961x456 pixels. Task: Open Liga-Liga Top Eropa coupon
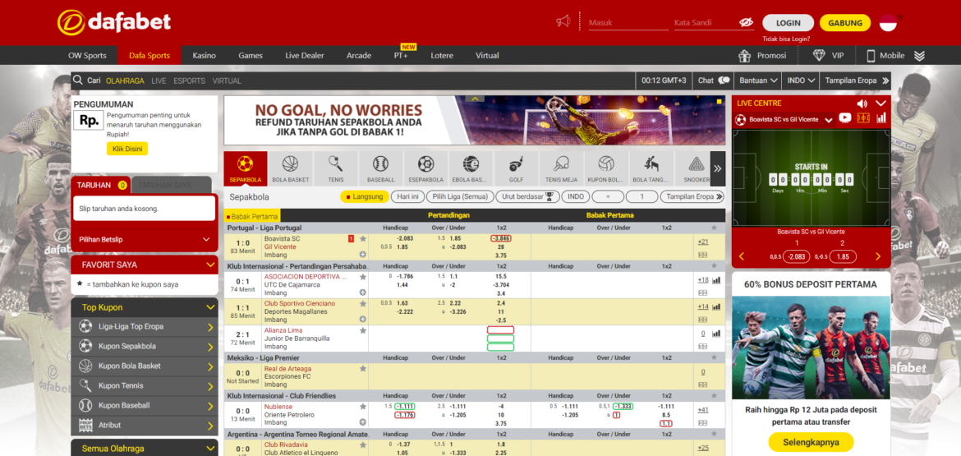click(x=145, y=327)
